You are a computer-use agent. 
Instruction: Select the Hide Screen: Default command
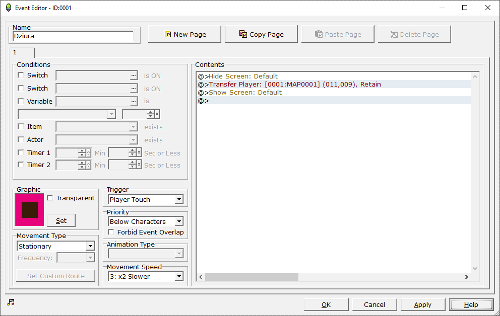click(x=334, y=76)
